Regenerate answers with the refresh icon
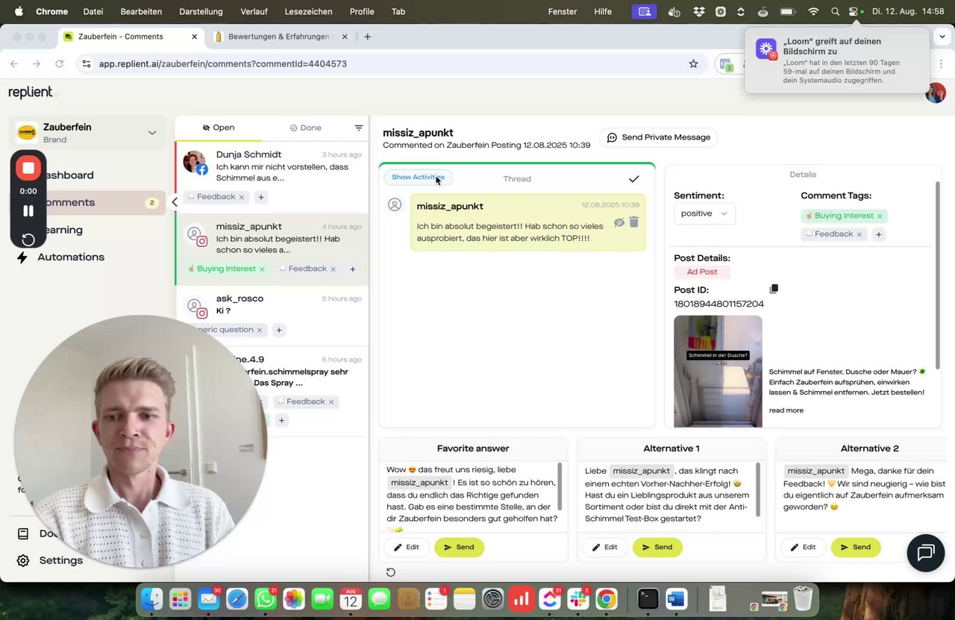This screenshot has height=620, width=955. (390, 572)
